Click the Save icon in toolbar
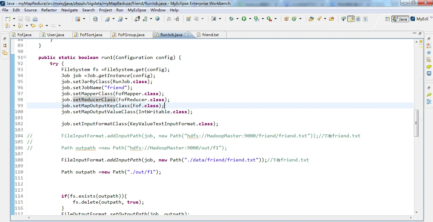The height and width of the screenshot is (222, 433). [20, 19]
